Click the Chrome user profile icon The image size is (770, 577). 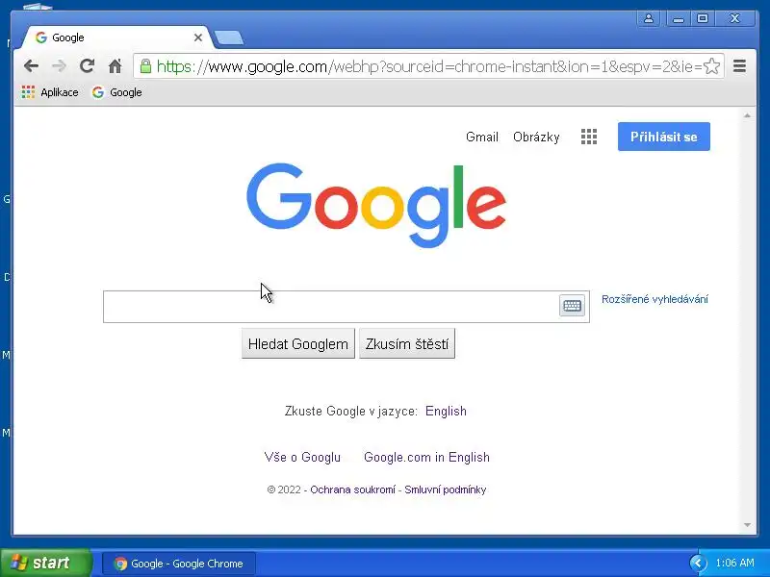[x=648, y=18]
